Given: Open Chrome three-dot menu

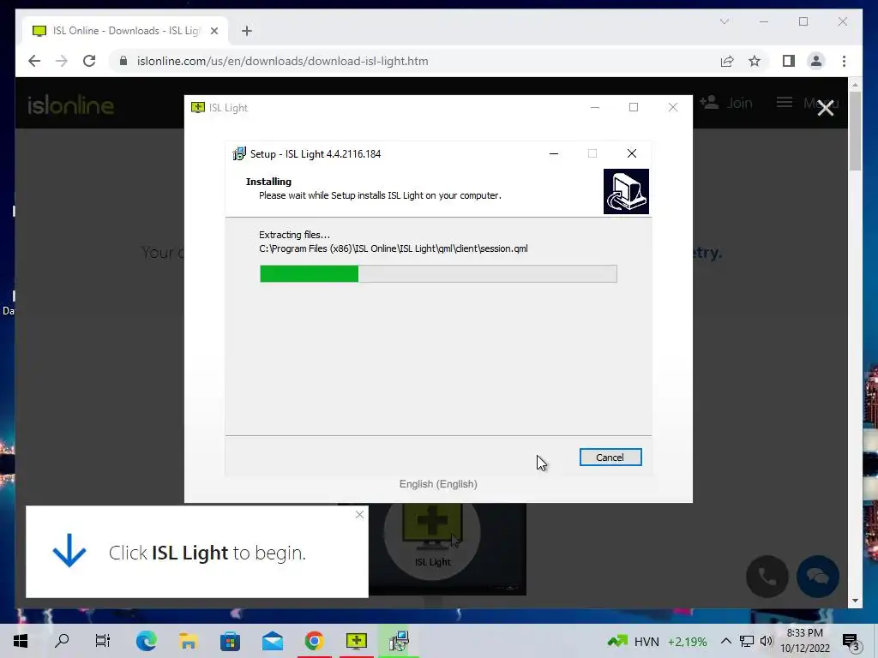Looking at the screenshot, I should [x=844, y=61].
